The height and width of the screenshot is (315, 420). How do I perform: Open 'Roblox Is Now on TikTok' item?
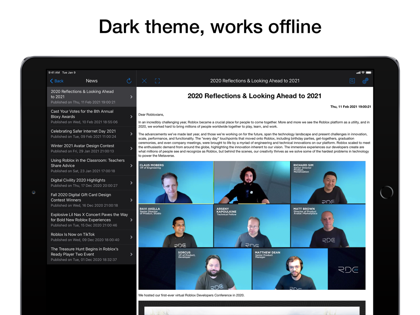click(92, 237)
